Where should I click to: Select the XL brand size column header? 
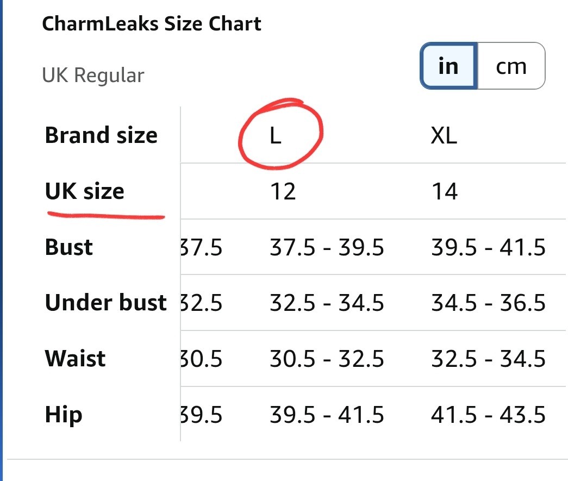pos(444,136)
